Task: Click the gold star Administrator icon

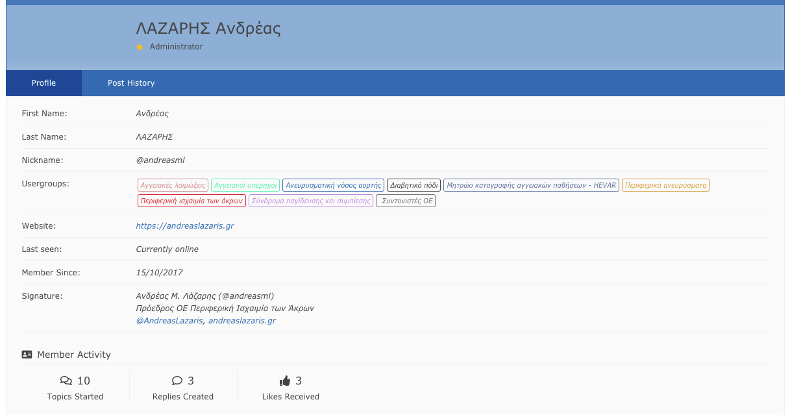Action: point(140,47)
